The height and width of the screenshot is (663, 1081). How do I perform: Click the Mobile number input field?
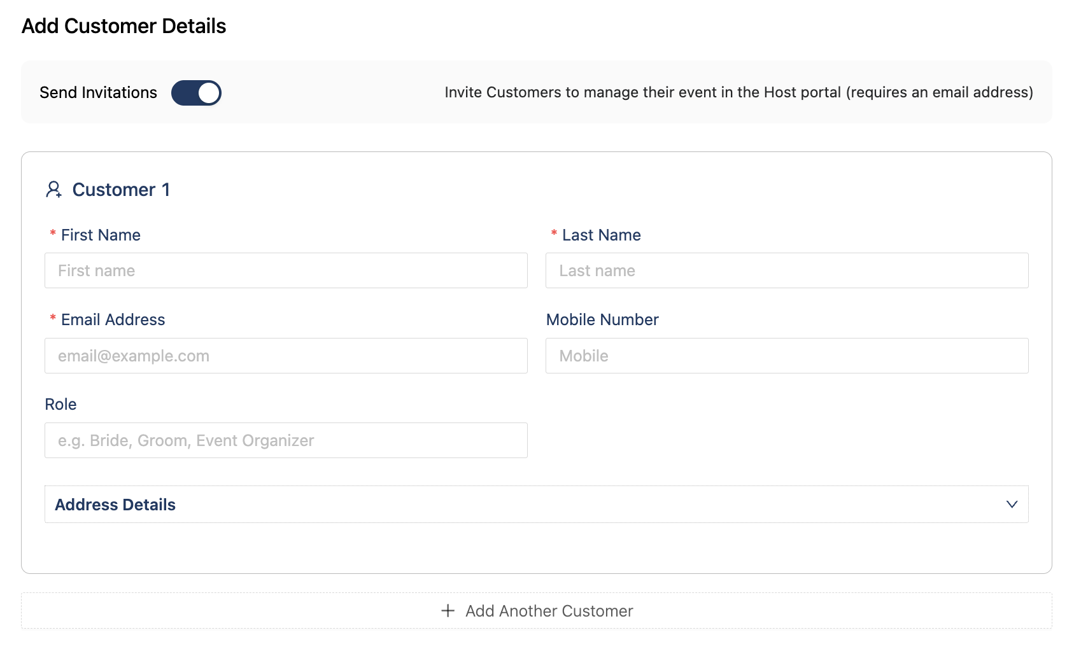point(786,356)
